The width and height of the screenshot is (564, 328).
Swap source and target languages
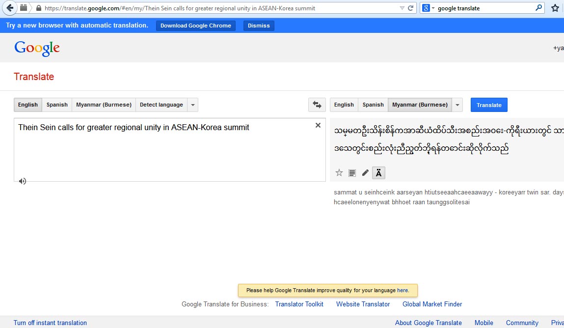tap(317, 105)
